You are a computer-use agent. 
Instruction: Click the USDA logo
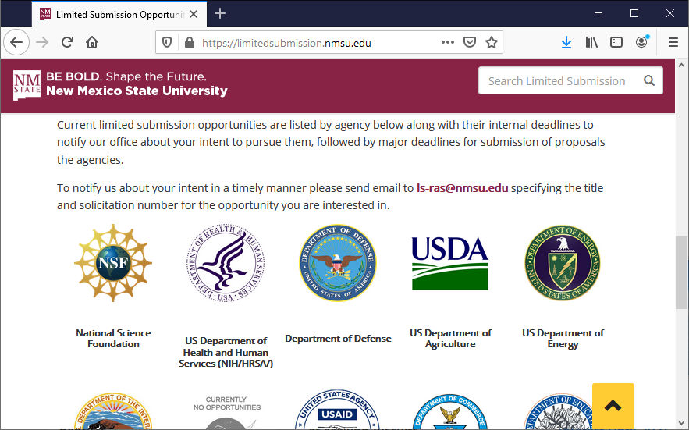tap(450, 263)
